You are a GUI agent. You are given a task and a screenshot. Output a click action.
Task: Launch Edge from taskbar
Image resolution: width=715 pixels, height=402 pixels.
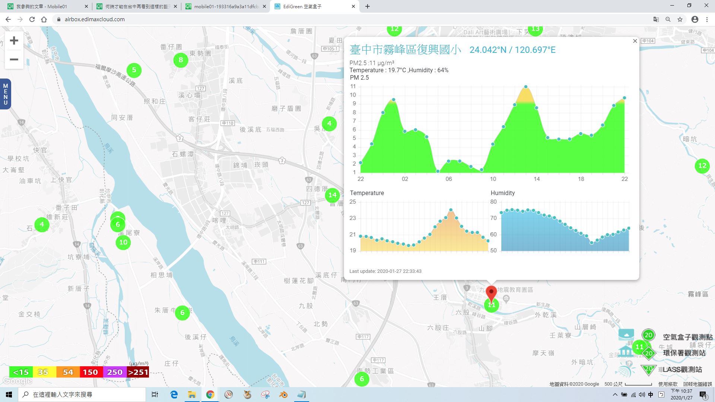[x=174, y=395]
